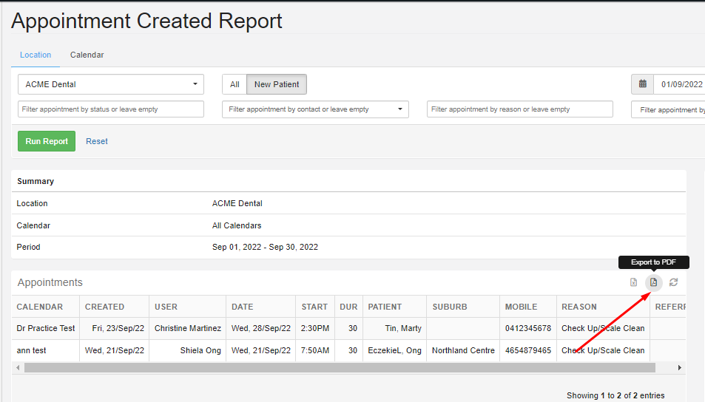Click the Export to Excel icon

pos(633,282)
